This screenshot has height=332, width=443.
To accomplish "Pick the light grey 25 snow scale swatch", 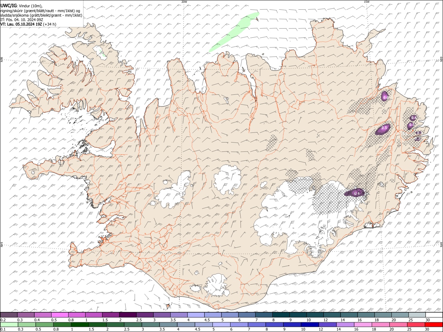I will coord(417,315).
